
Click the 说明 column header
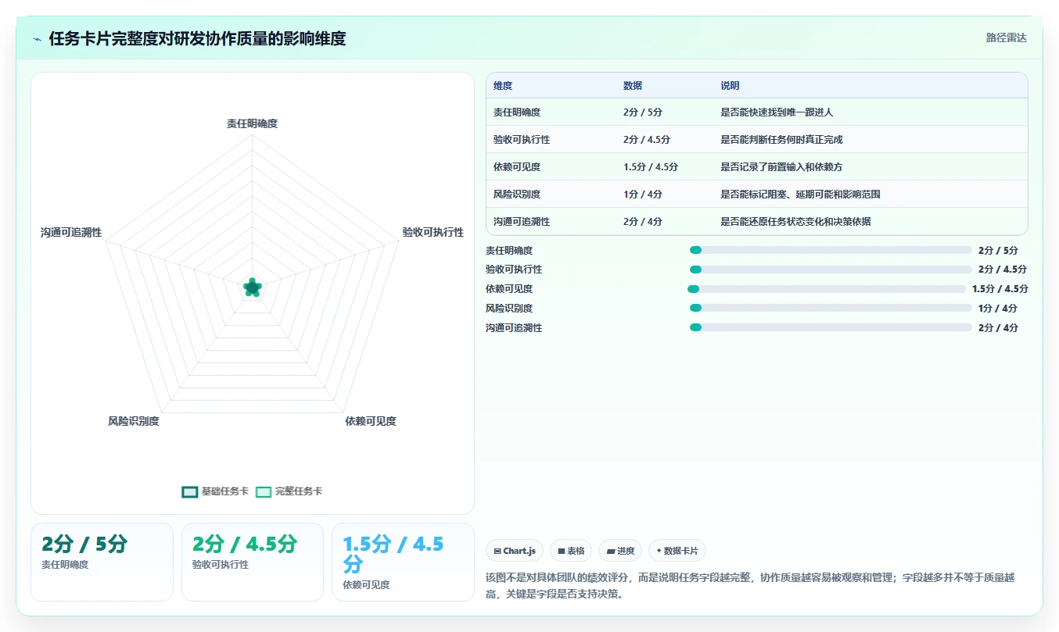point(730,86)
